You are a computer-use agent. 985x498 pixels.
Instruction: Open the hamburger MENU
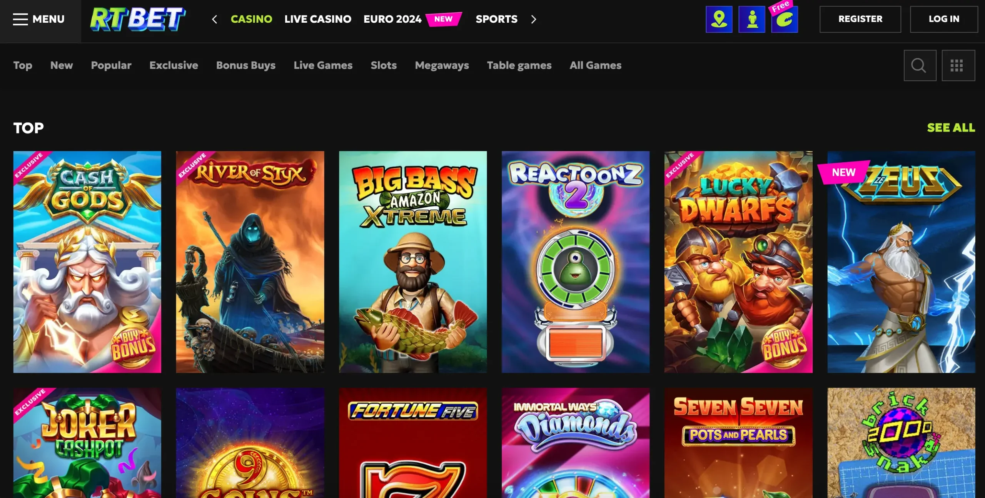point(39,19)
